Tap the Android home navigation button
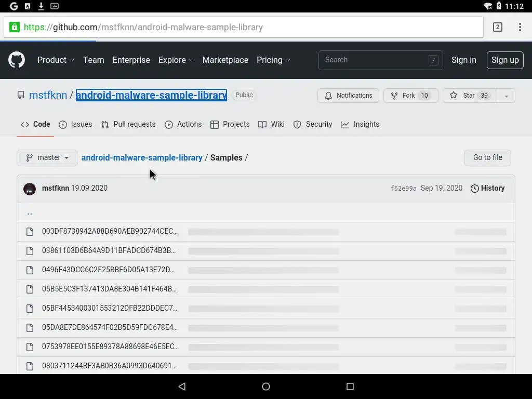 tap(266, 387)
